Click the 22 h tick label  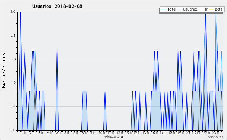coord(207,132)
